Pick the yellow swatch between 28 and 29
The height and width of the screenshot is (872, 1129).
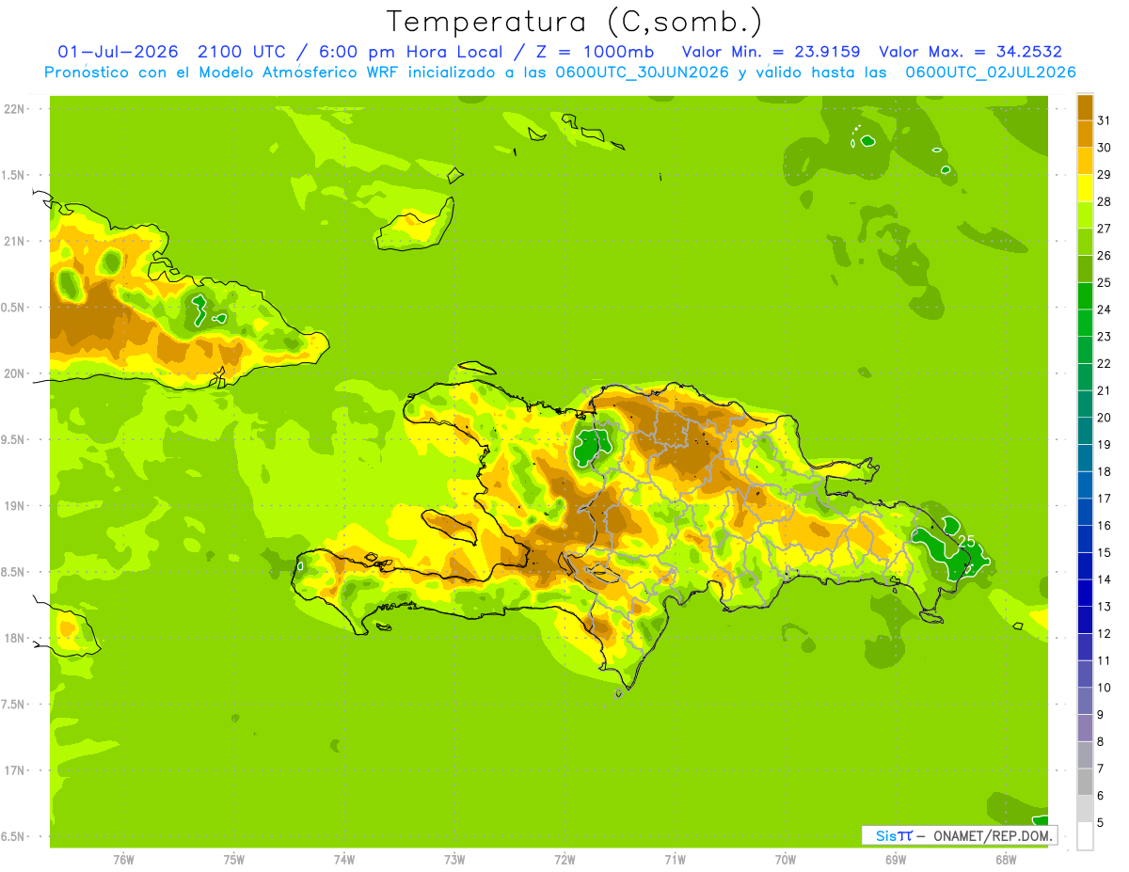point(1085,189)
